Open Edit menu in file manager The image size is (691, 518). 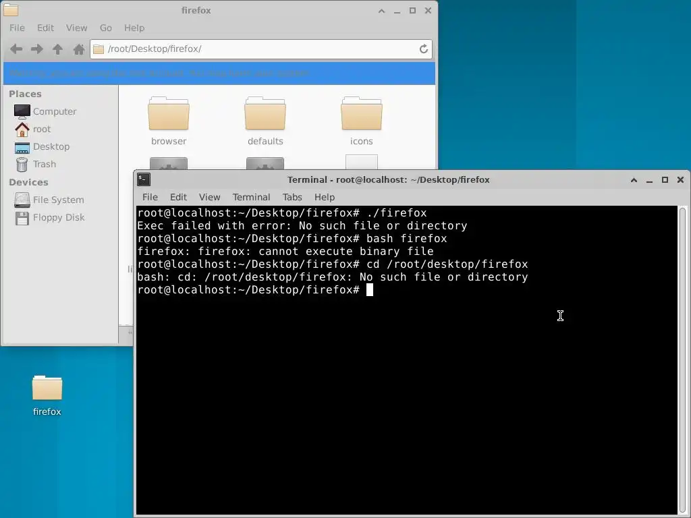(45, 28)
